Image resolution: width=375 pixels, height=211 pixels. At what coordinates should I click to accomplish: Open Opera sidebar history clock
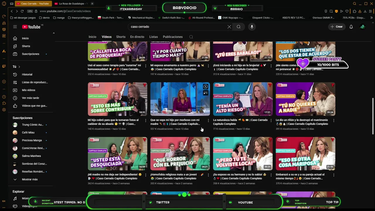click(x=4, y=97)
